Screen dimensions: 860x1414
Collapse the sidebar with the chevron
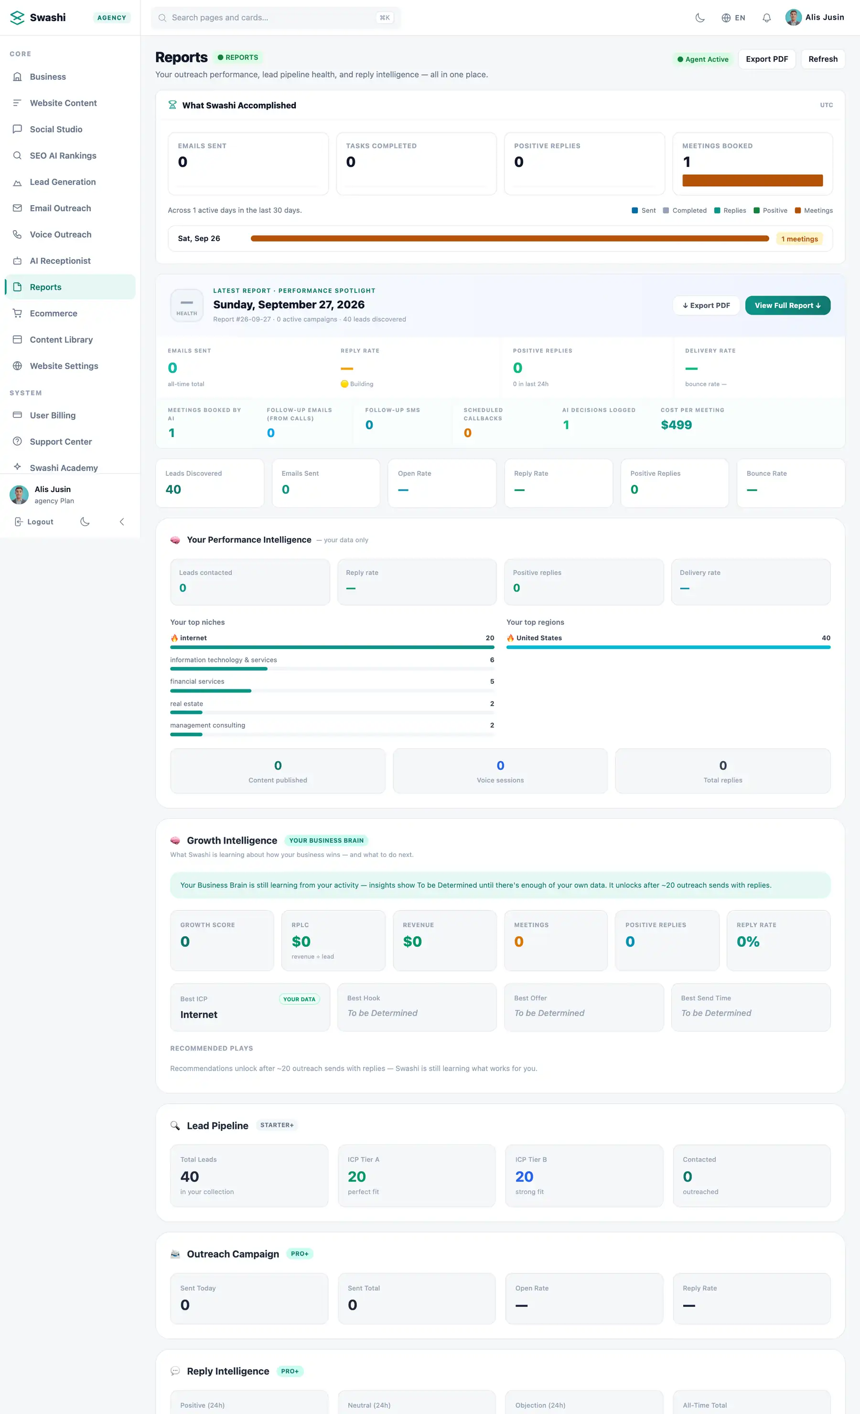click(x=121, y=522)
